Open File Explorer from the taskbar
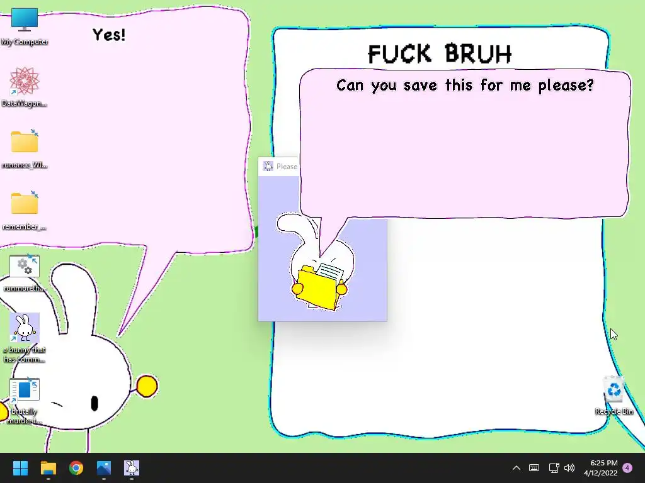The image size is (645, 483). (x=48, y=468)
